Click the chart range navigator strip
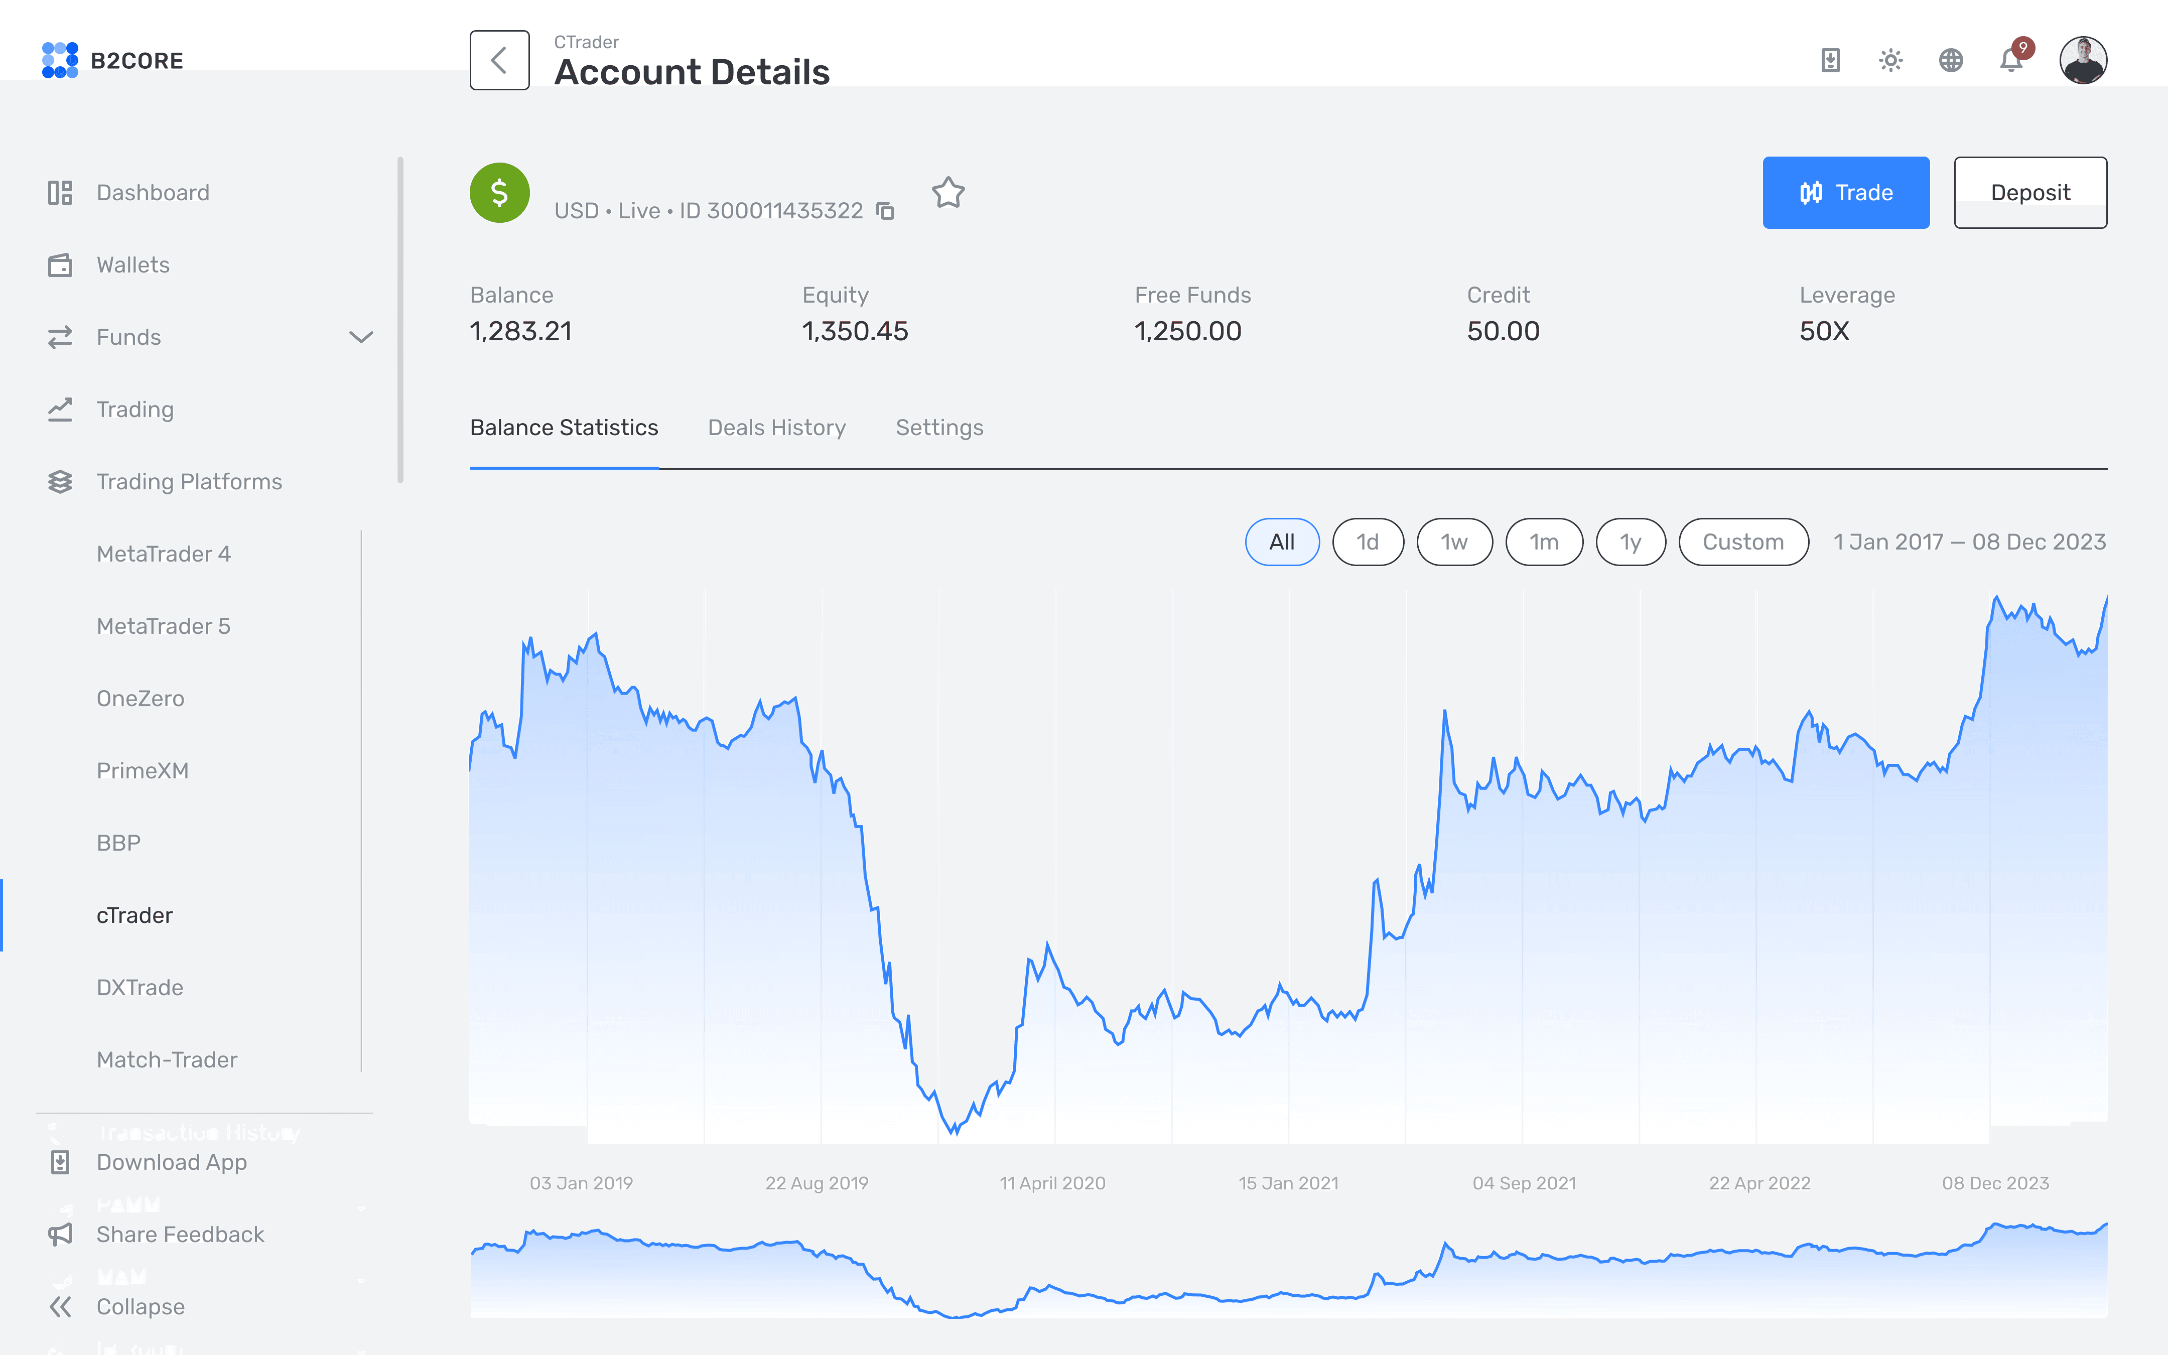Screen dimensions: 2168x1355 (x=1289, y=1270)
